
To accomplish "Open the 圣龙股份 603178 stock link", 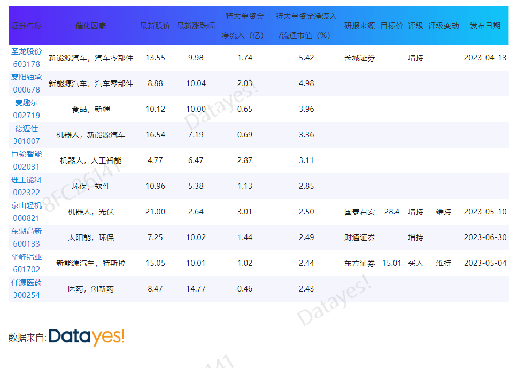I will coord(26,58).
